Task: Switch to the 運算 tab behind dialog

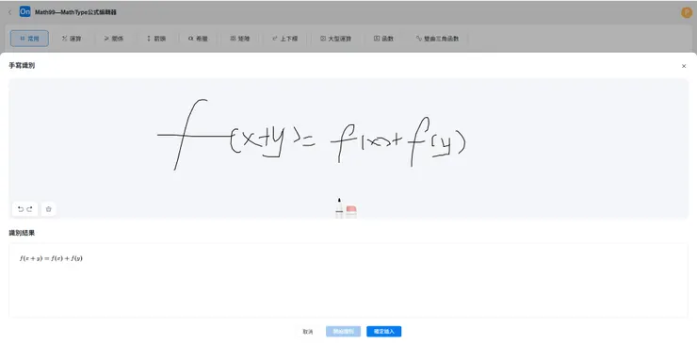Action: coord(72,39)
